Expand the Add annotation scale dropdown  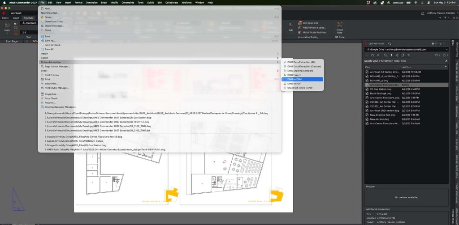coord(291,33)
